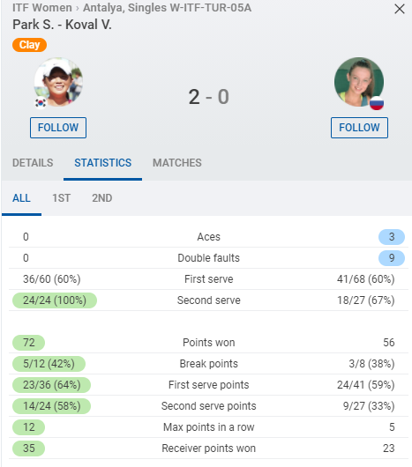Select the STATISTICS tab
Viewport: 412px width, 467px height.
tap(102, 163)
